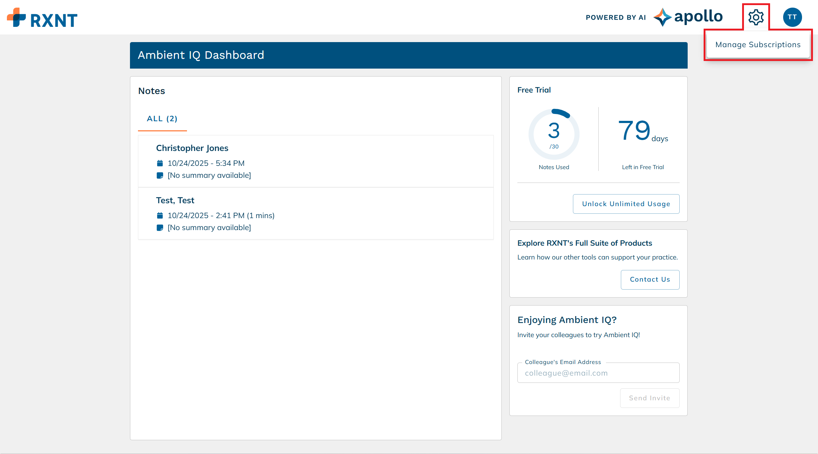Open the Christopher Jones note
The width and height of the screenshot is (818, 454).
(x=192, y=148)
